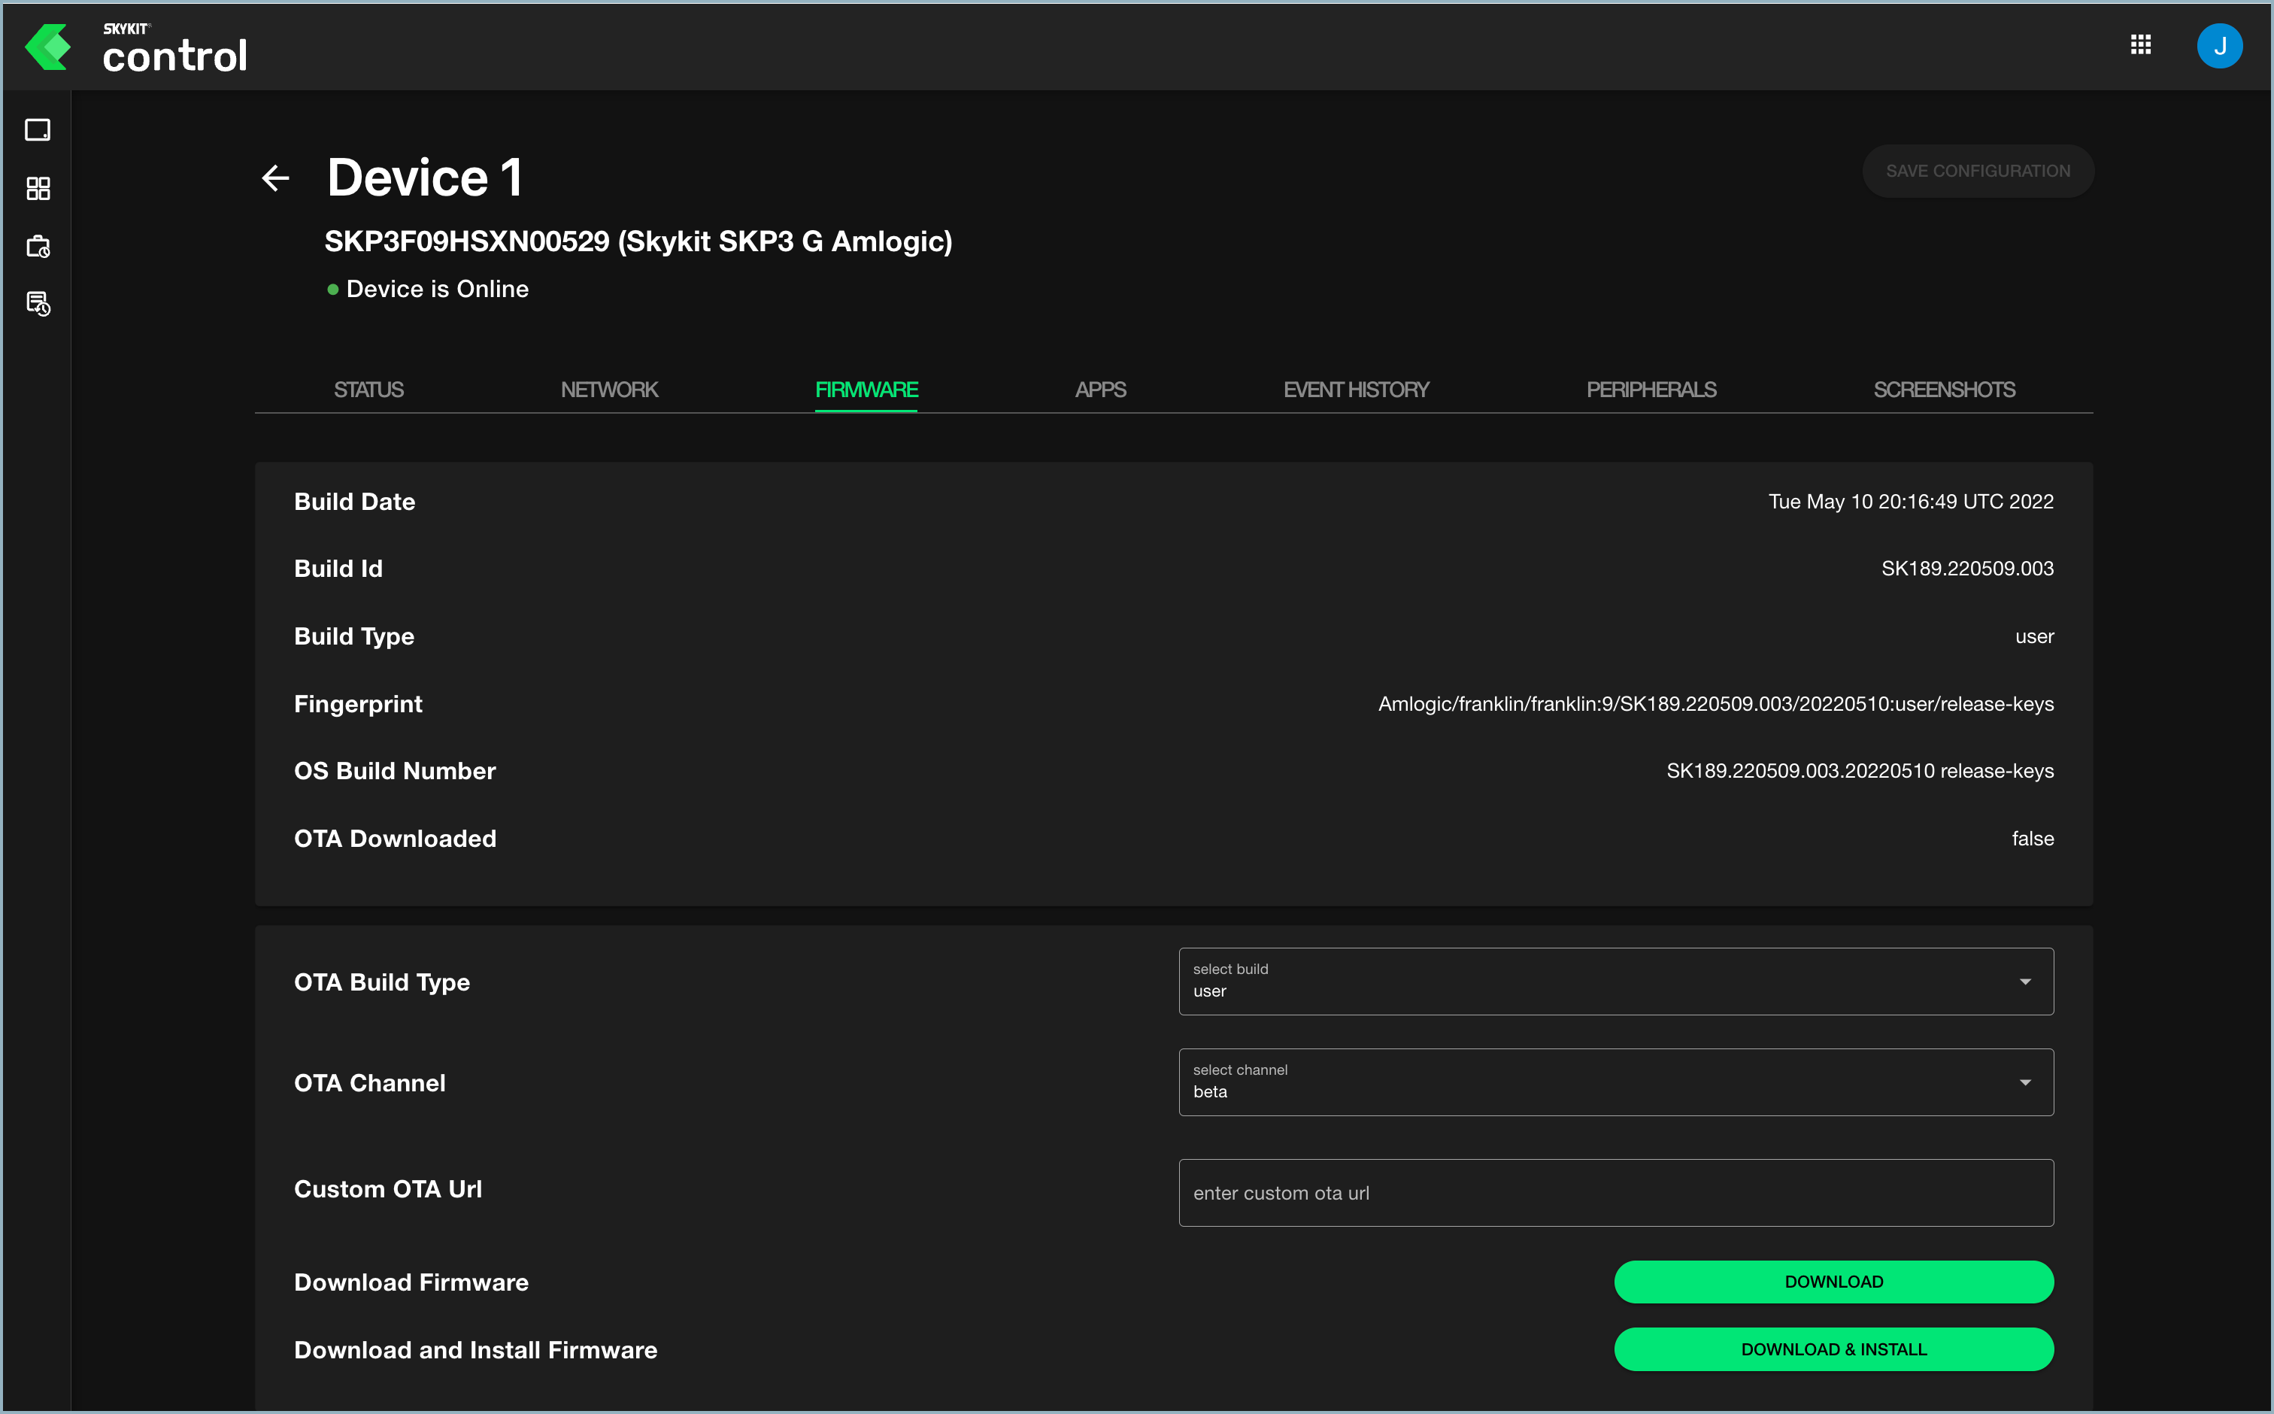Switch to the Peripherals tab
Image resolution: width=2274 pixels, height=1414 pixels.
coord(1651,389)
